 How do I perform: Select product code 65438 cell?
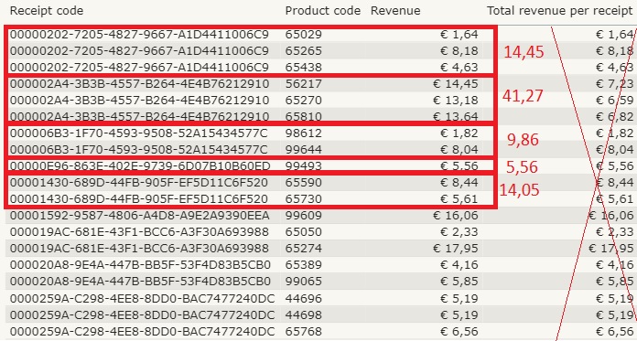point(303,67)
